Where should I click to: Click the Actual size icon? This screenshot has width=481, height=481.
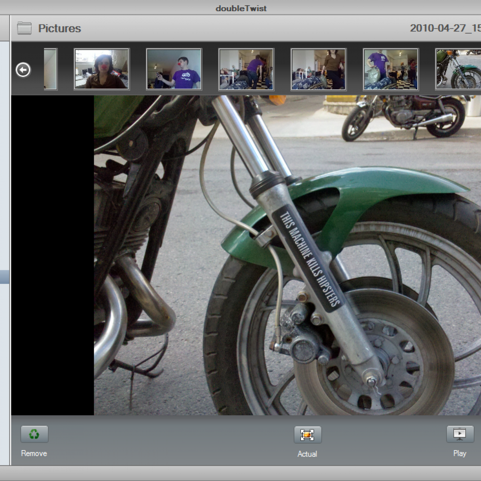(x=307, y=435)
